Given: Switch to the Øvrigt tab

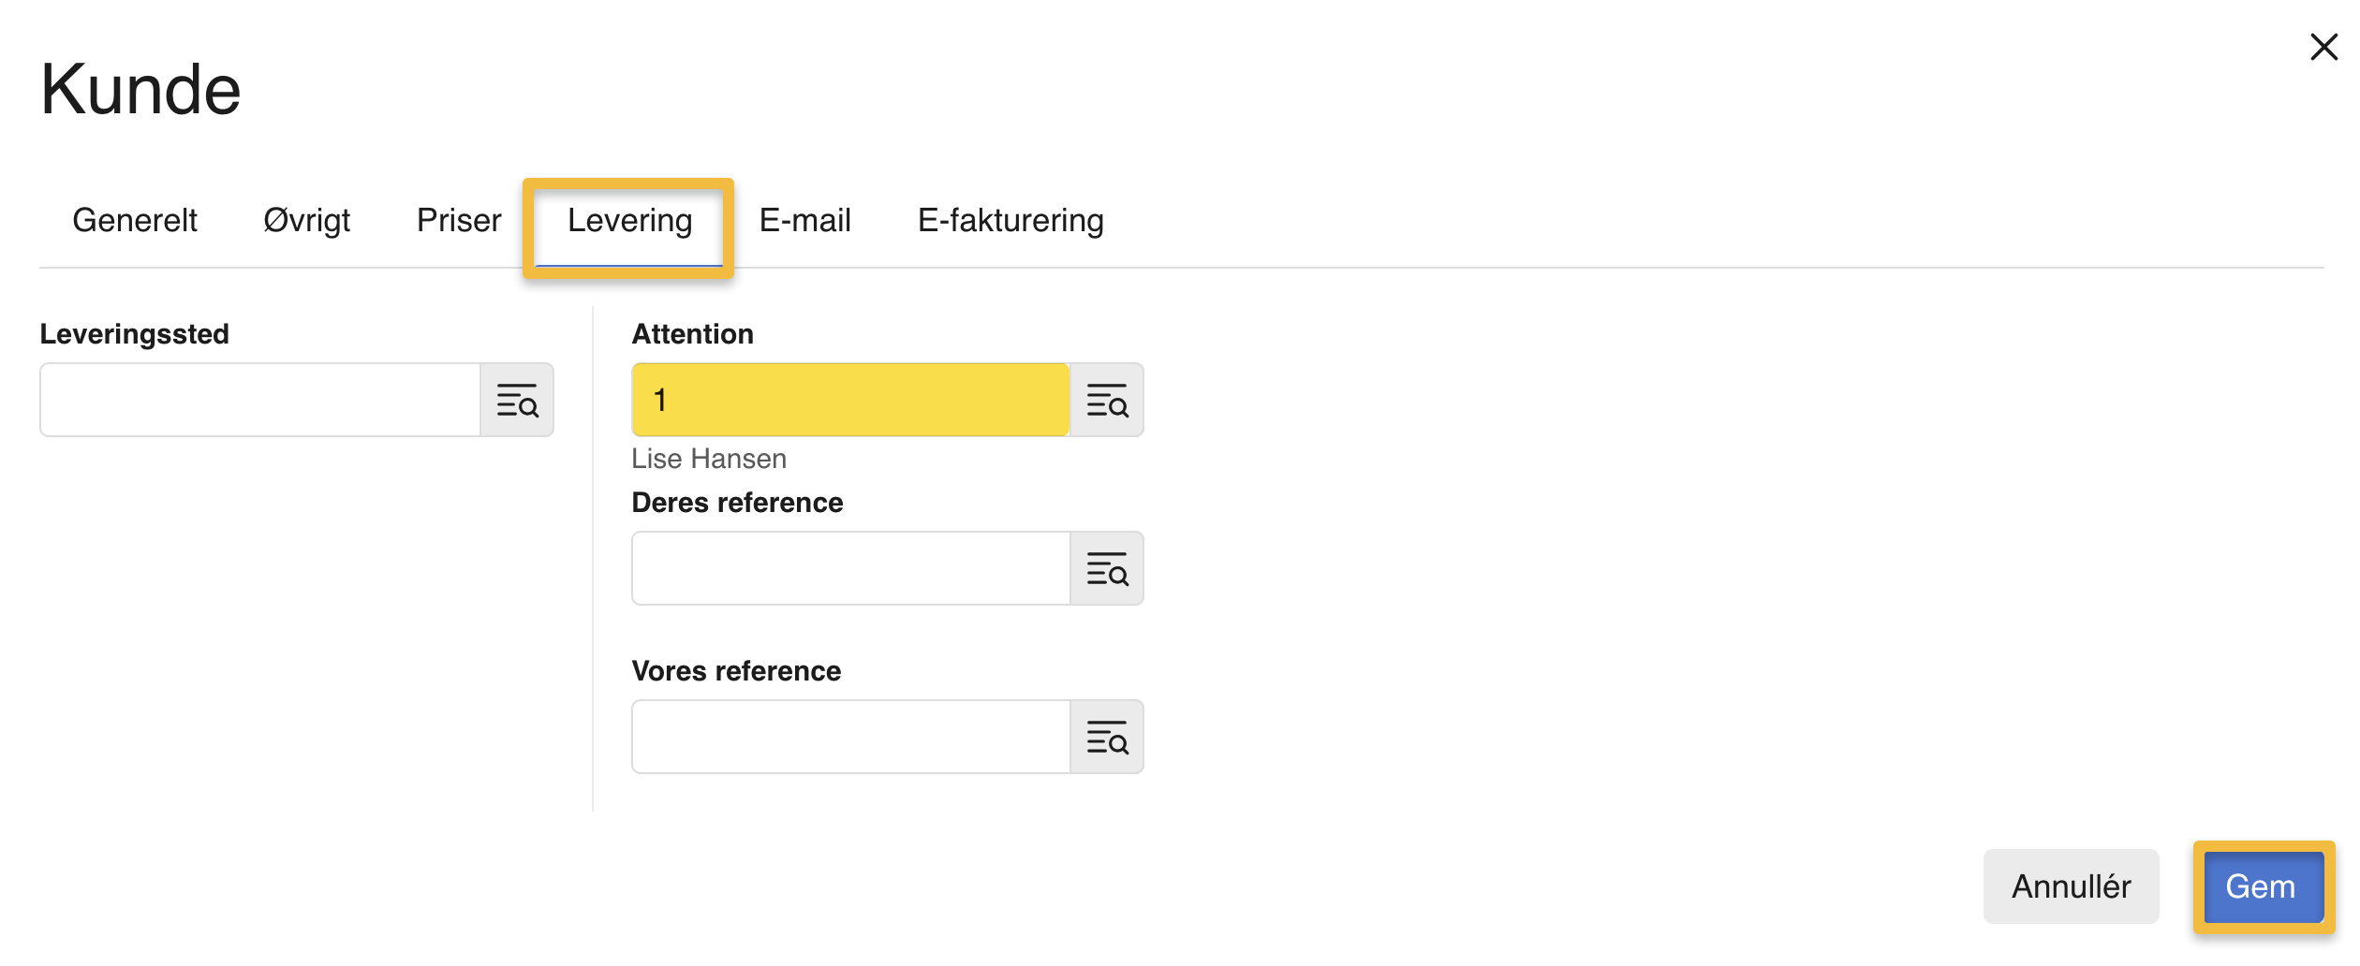Looking at the screenshot, I should (x=306, y=221).
